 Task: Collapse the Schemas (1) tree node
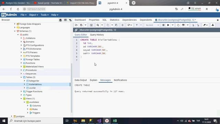pos(15,31)
